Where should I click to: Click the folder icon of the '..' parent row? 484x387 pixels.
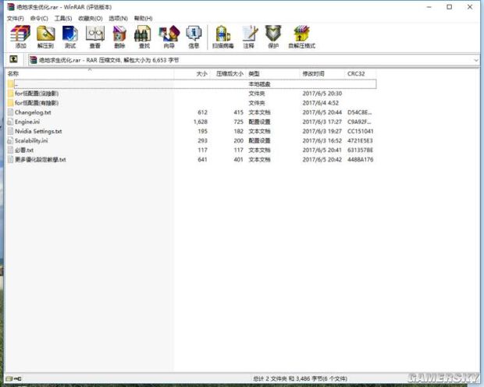click(11, 84)
